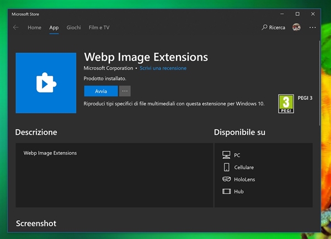The image size is (331, 239).
Task: Click the PC device icon
Action: [226, 155]
